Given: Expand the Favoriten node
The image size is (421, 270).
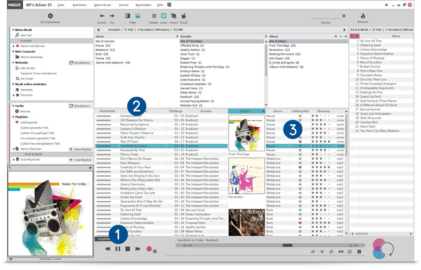Looking at the screenshot, I should coord(13,95).
